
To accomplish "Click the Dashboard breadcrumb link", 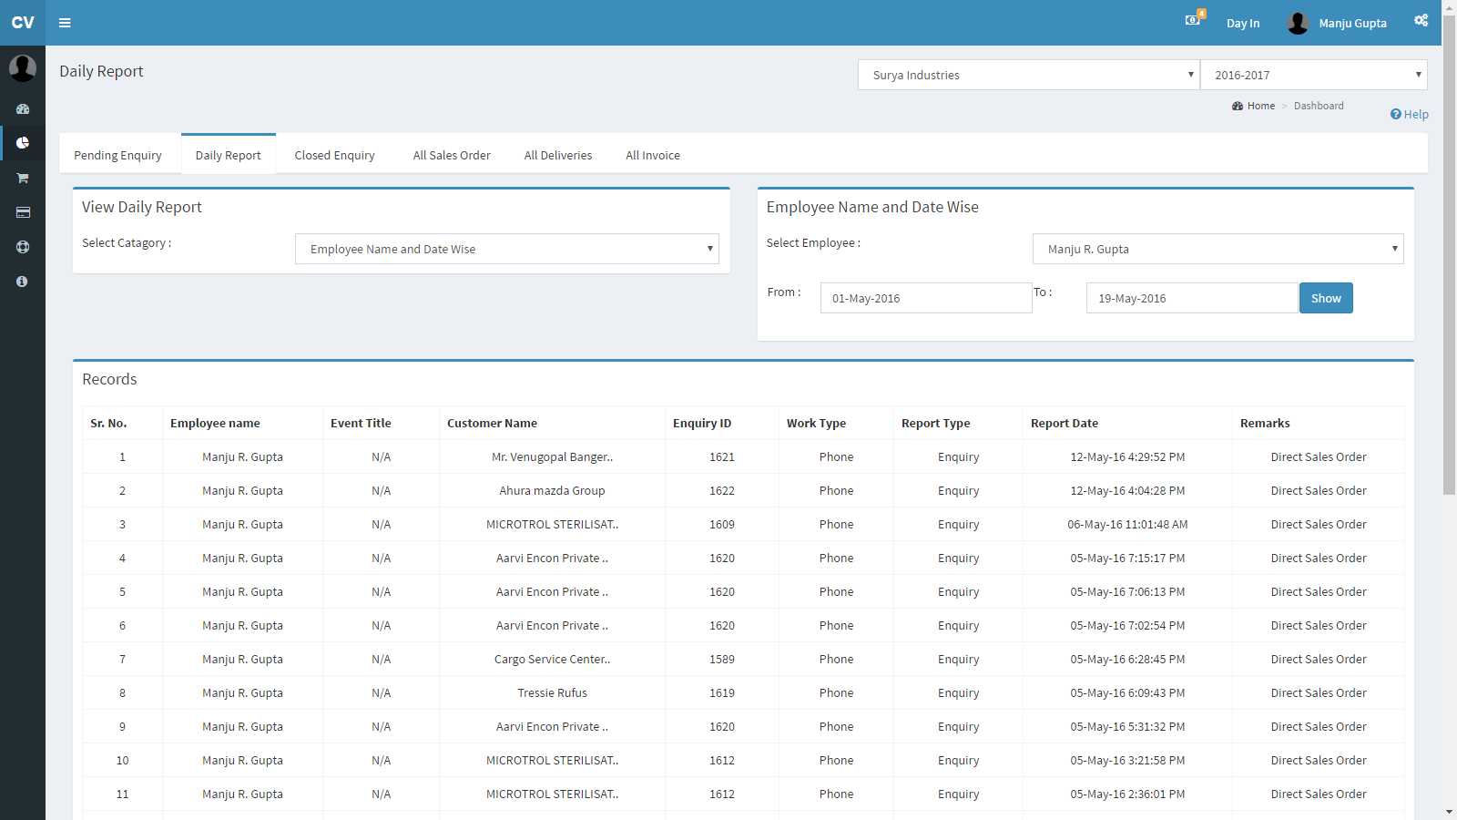I will [1319, 106].
